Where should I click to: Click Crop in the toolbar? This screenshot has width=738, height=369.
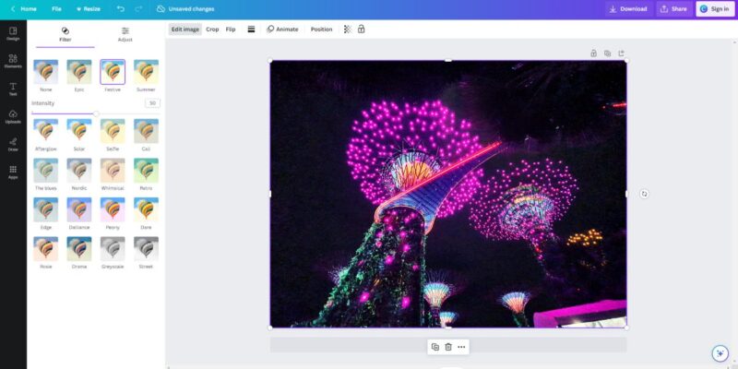[x=212, y=30]
